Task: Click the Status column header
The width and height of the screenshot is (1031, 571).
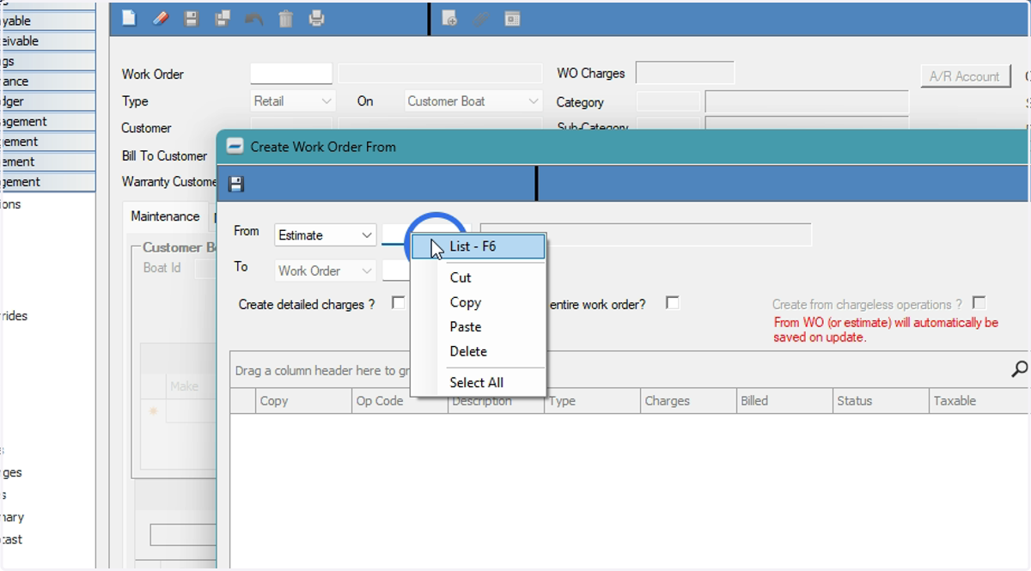Action: tap(882, 401)
